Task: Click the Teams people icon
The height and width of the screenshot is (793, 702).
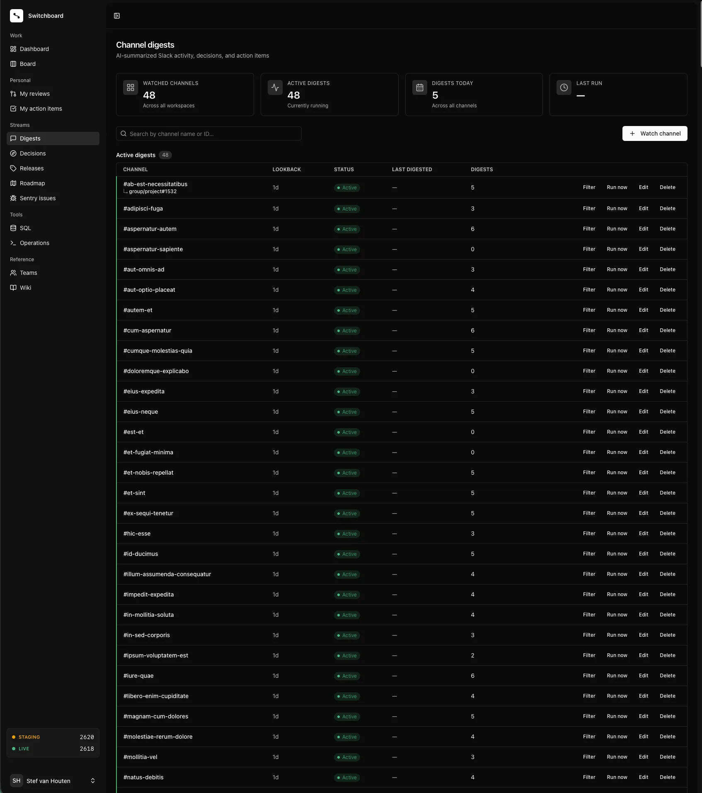Action: click(x=13, y=273)
